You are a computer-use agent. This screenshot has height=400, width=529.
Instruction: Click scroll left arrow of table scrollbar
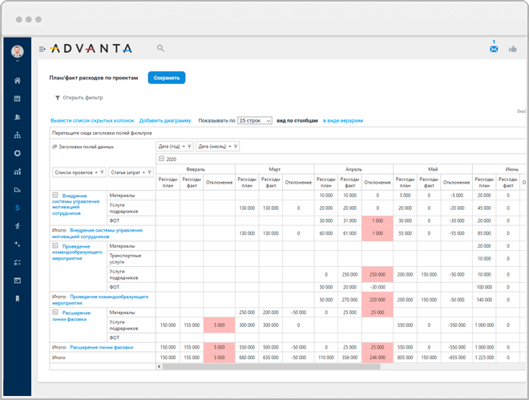(160, 366)
